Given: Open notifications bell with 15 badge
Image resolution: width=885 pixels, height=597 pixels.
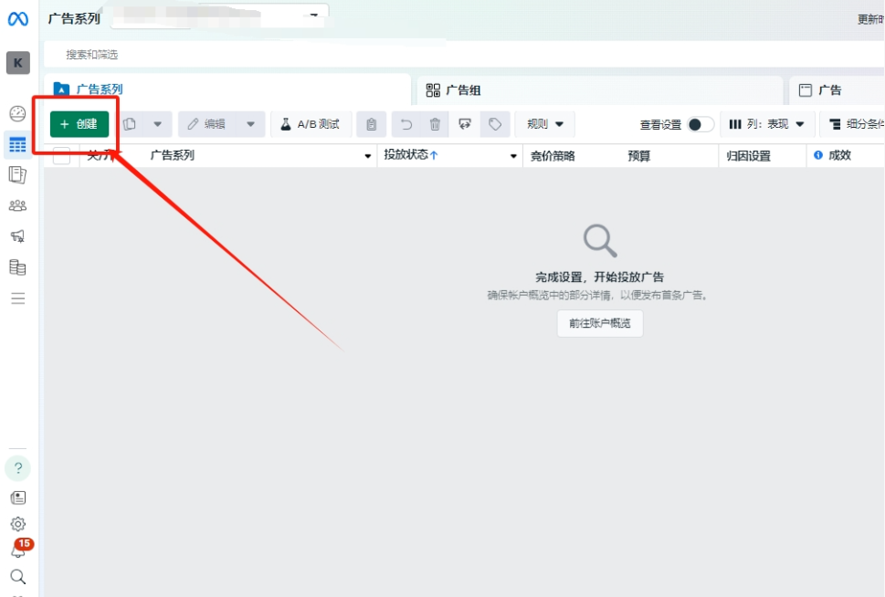Looking at the screenshot, I should [19, 549].
